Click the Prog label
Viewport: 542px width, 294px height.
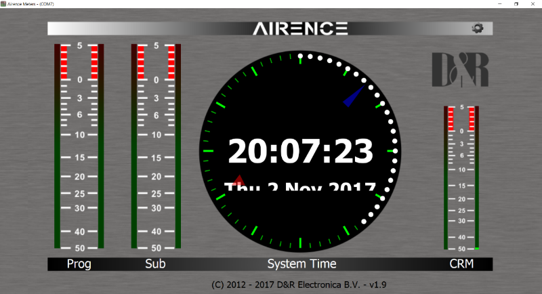coord(79,264)
